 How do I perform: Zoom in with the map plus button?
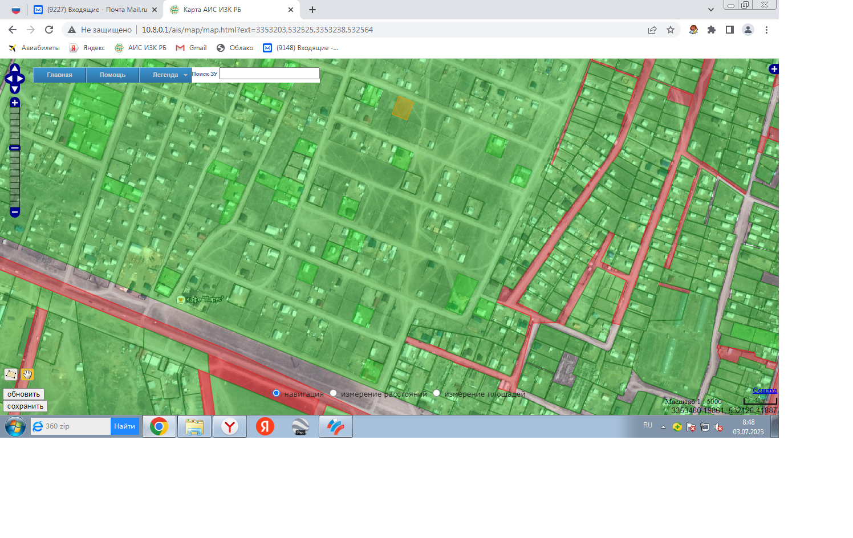click(x=15, y=103)
